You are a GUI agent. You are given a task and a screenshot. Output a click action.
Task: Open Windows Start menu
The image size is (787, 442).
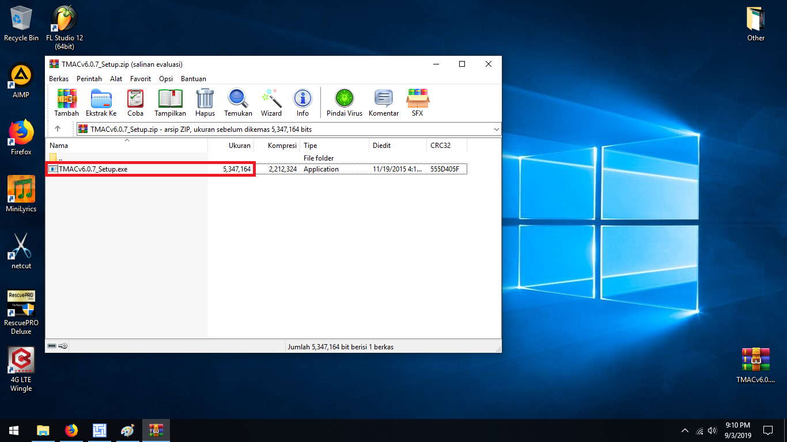14,430
